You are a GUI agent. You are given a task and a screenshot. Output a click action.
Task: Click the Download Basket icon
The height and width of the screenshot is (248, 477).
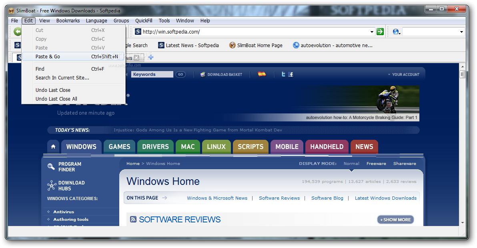coord(203,74)
